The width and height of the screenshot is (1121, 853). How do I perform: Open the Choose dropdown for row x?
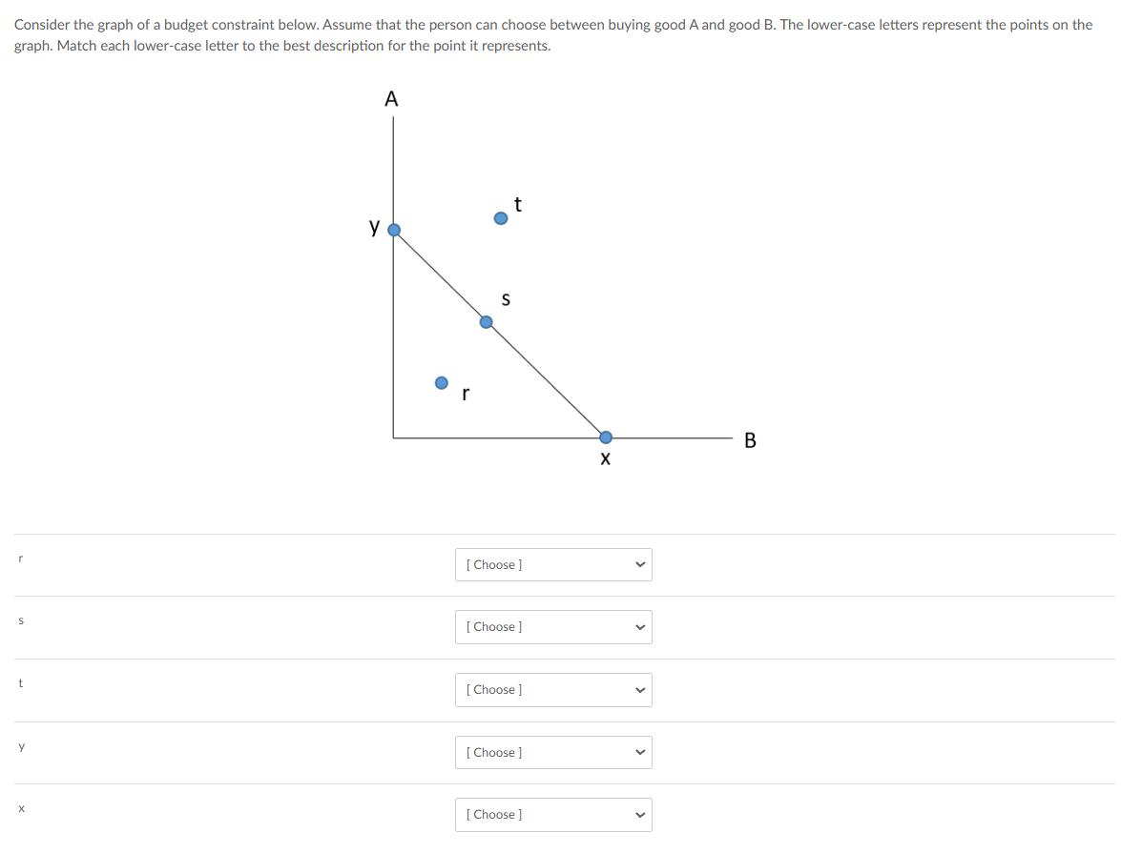[553, 815]
